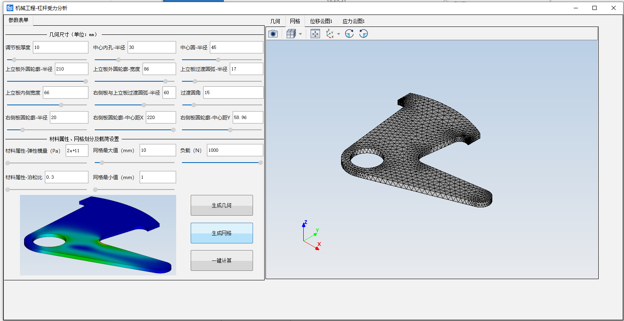This screenshot has width=624, height=321.
Task: Click the 中心内孔-半径 input field
Action: pos(152,47)
